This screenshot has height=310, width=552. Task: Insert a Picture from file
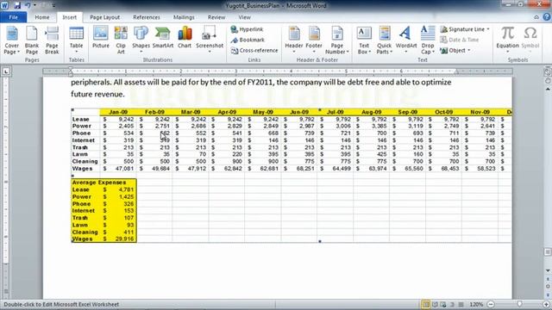[x=101, y=38]
